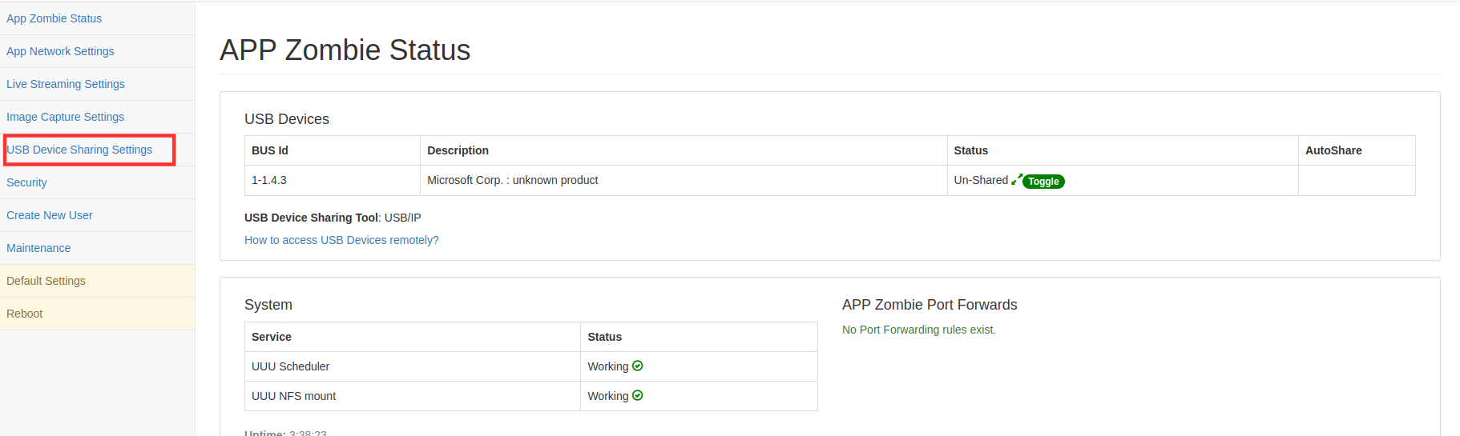Click UUU Scheduler working checkmark icon
Viewport: 1460px width, 436px height.
(x=638, y=366)
